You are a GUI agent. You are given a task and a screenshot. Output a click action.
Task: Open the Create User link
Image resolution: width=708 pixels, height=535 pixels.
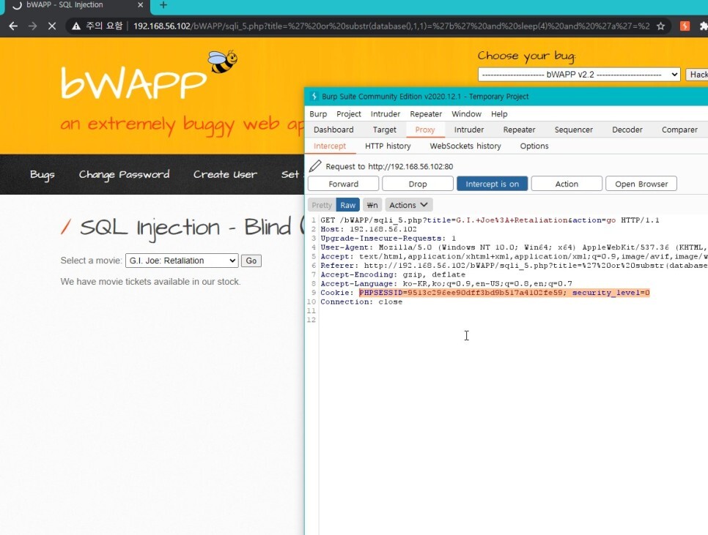225,174
